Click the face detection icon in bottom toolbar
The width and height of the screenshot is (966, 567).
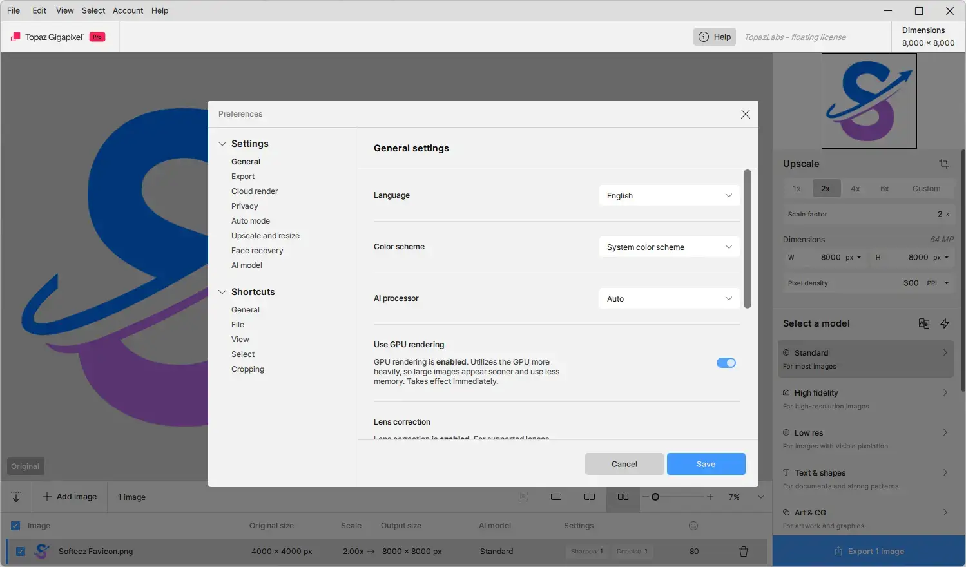point(523,497)
